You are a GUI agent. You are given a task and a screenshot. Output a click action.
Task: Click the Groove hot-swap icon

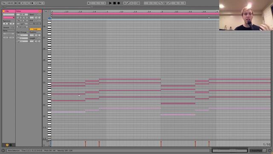coord(12,27)
